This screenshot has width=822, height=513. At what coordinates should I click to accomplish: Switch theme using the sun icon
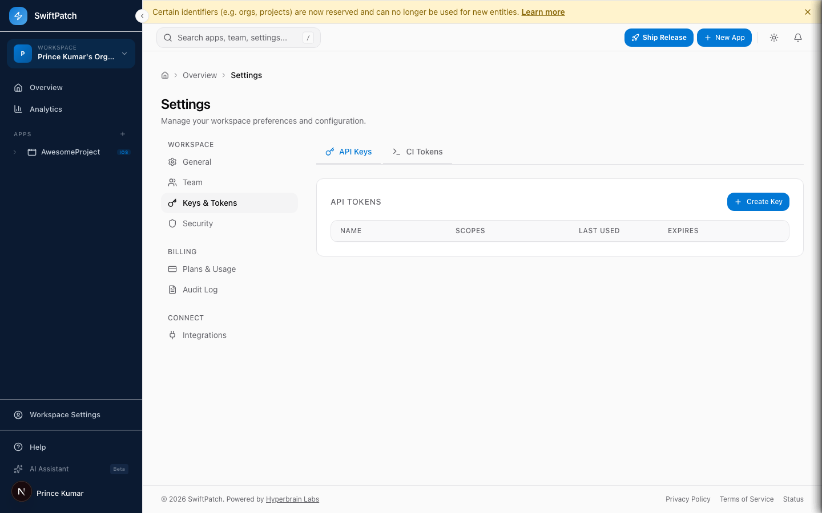click(x=773, y=37)
